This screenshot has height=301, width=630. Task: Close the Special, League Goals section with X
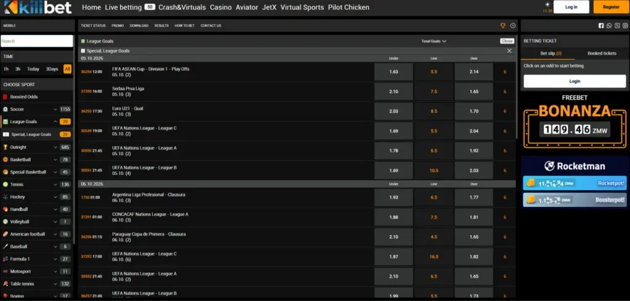click(509, 51)
